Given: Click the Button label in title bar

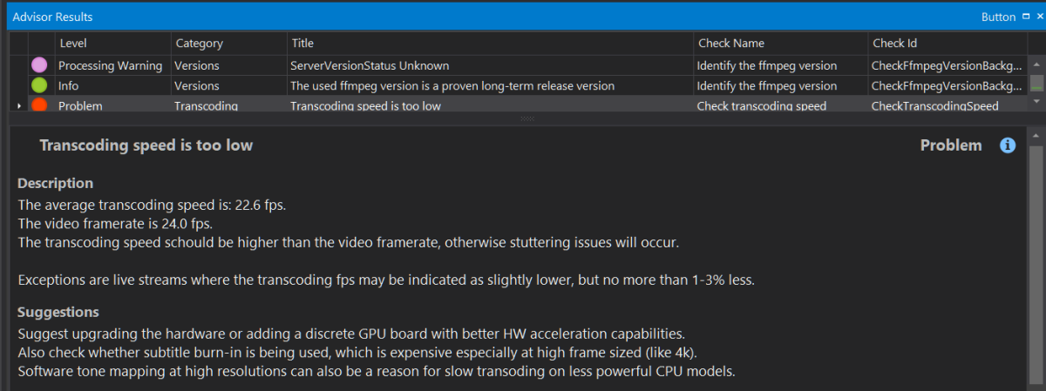Looking at the screenshot, I should coord(998,17).
